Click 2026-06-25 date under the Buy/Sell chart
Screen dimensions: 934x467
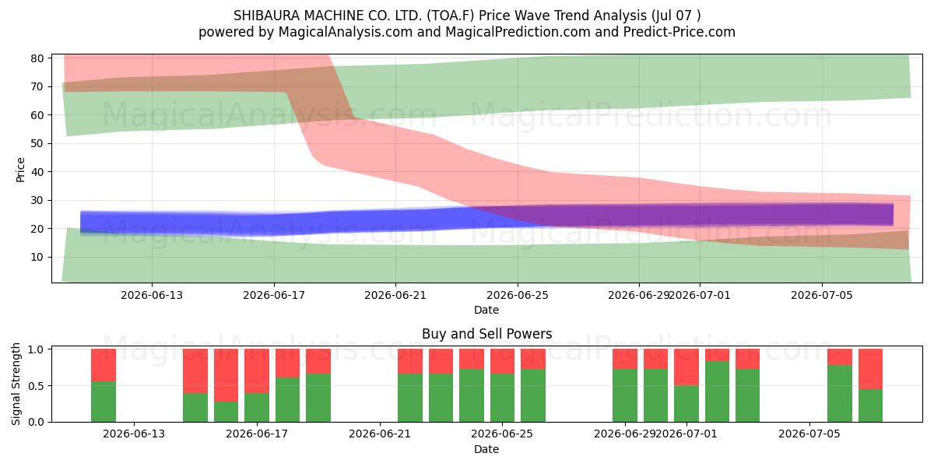(503, 434)
